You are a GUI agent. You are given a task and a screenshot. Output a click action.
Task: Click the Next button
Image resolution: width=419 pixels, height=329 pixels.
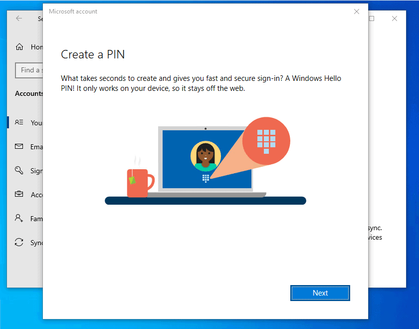point(320,293)
